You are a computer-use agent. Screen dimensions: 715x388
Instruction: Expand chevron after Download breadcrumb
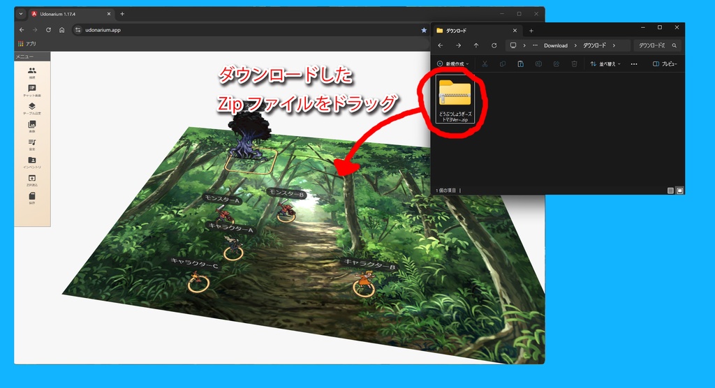tap(575, 45)
